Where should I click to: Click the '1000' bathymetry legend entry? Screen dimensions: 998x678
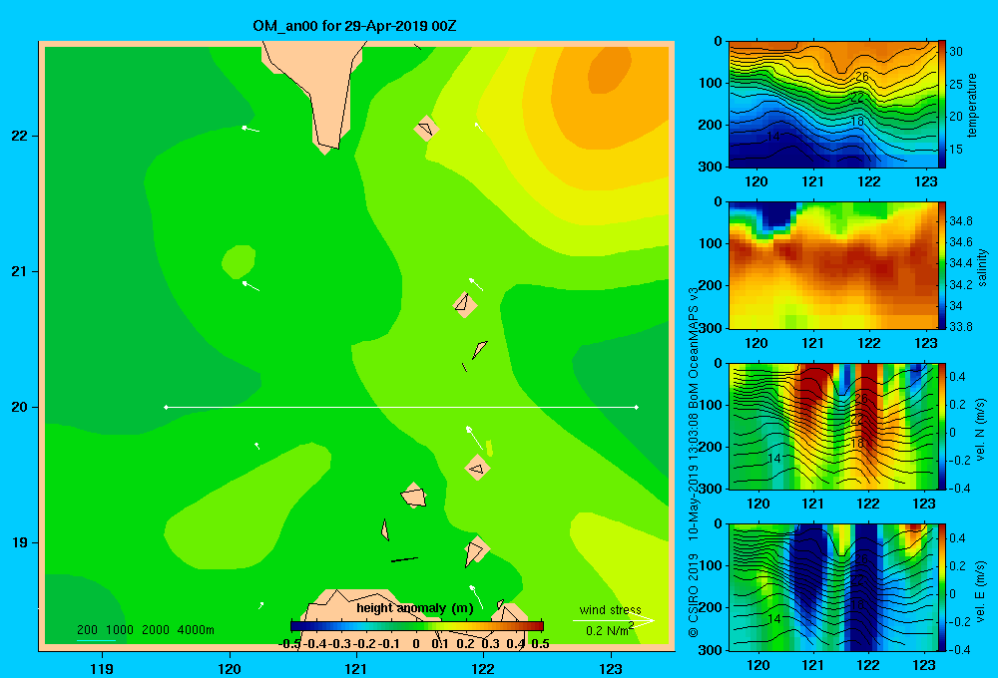pos(120,630)
